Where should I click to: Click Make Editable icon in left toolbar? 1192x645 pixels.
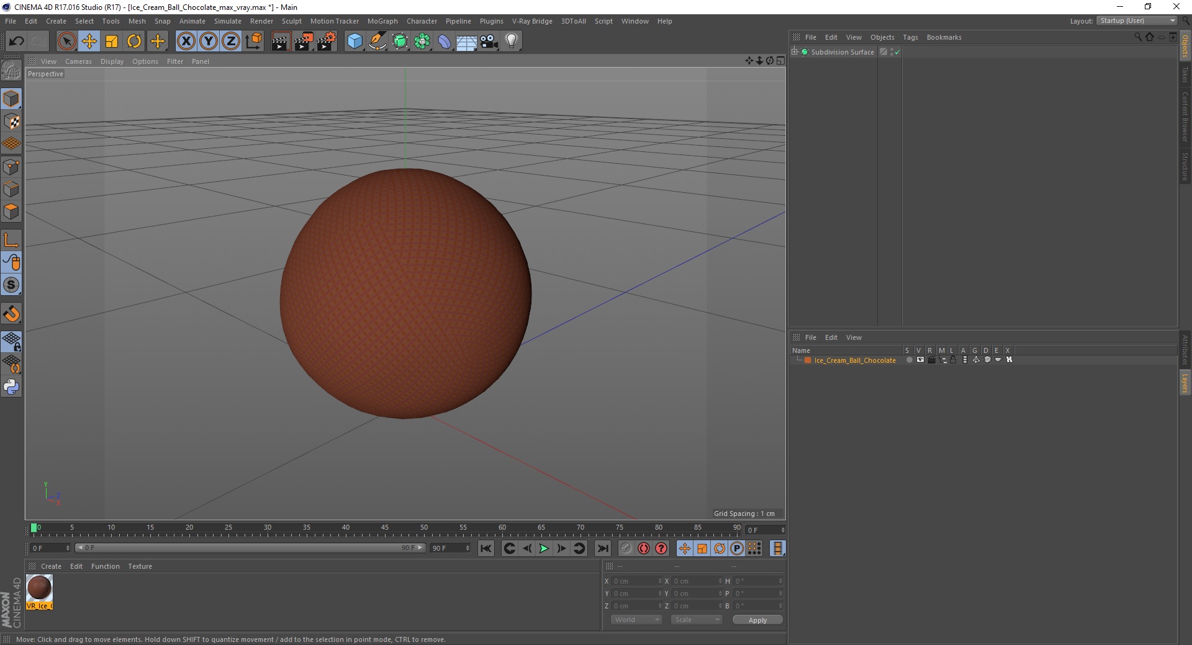click(11, 70)
